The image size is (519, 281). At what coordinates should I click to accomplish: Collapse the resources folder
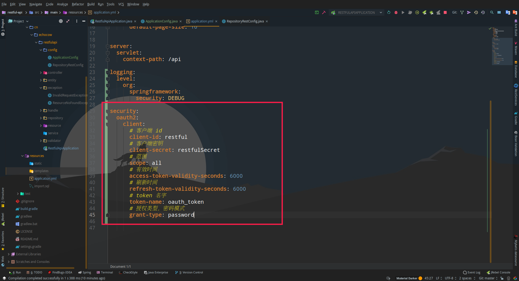click(22, 156)
